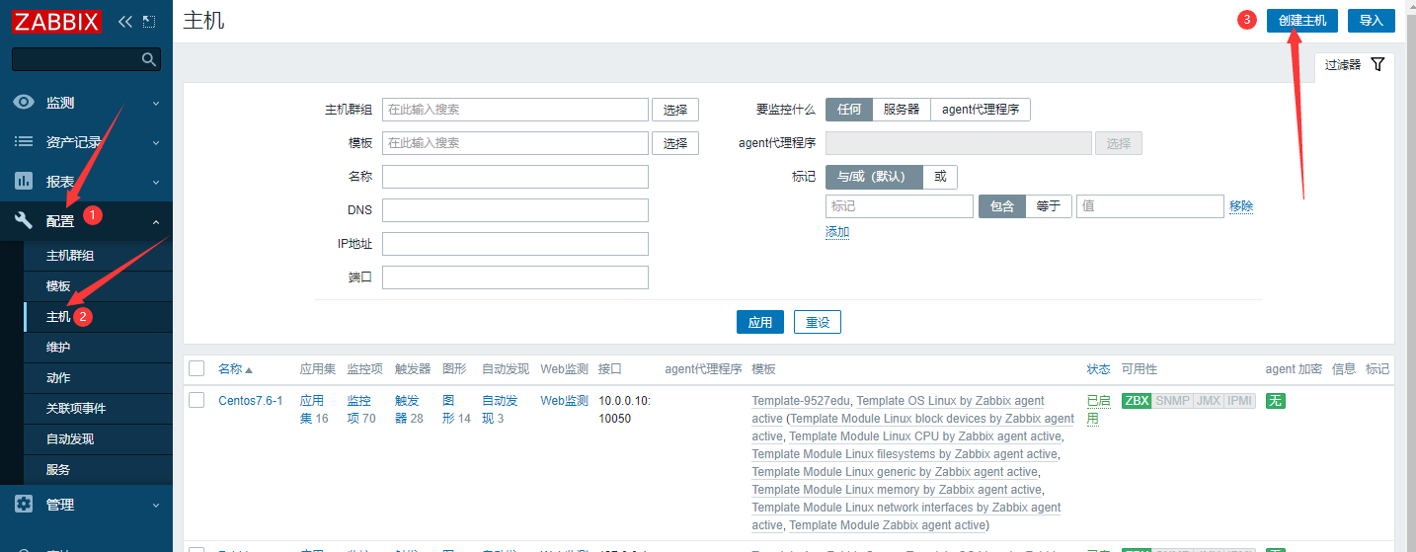This screenshot has height=552, width=1416.
Task: Click the Zabbix logo
Action: click(58, 21)
